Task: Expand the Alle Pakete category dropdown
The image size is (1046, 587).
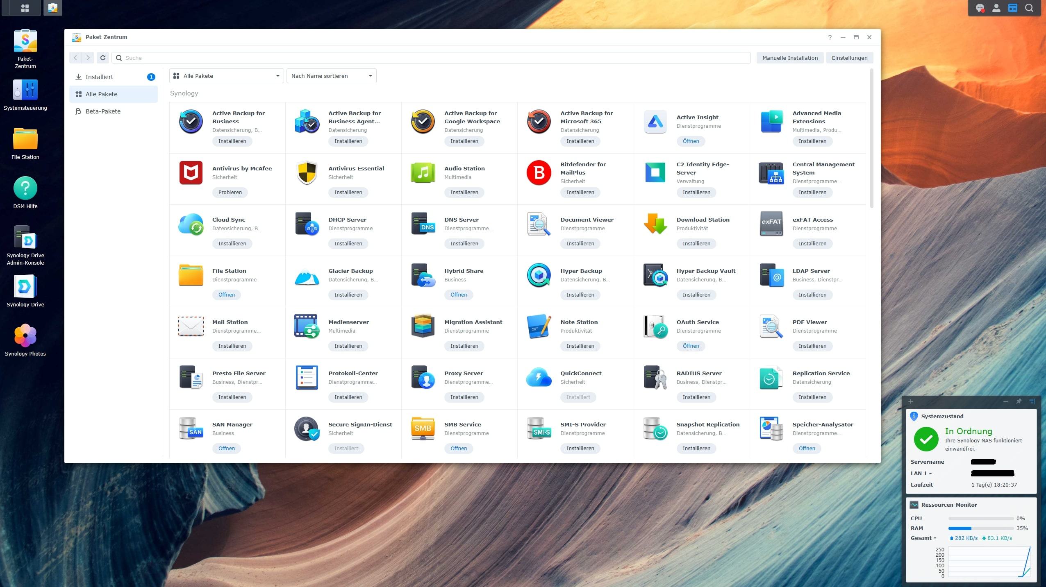Action: click(227, 76)
